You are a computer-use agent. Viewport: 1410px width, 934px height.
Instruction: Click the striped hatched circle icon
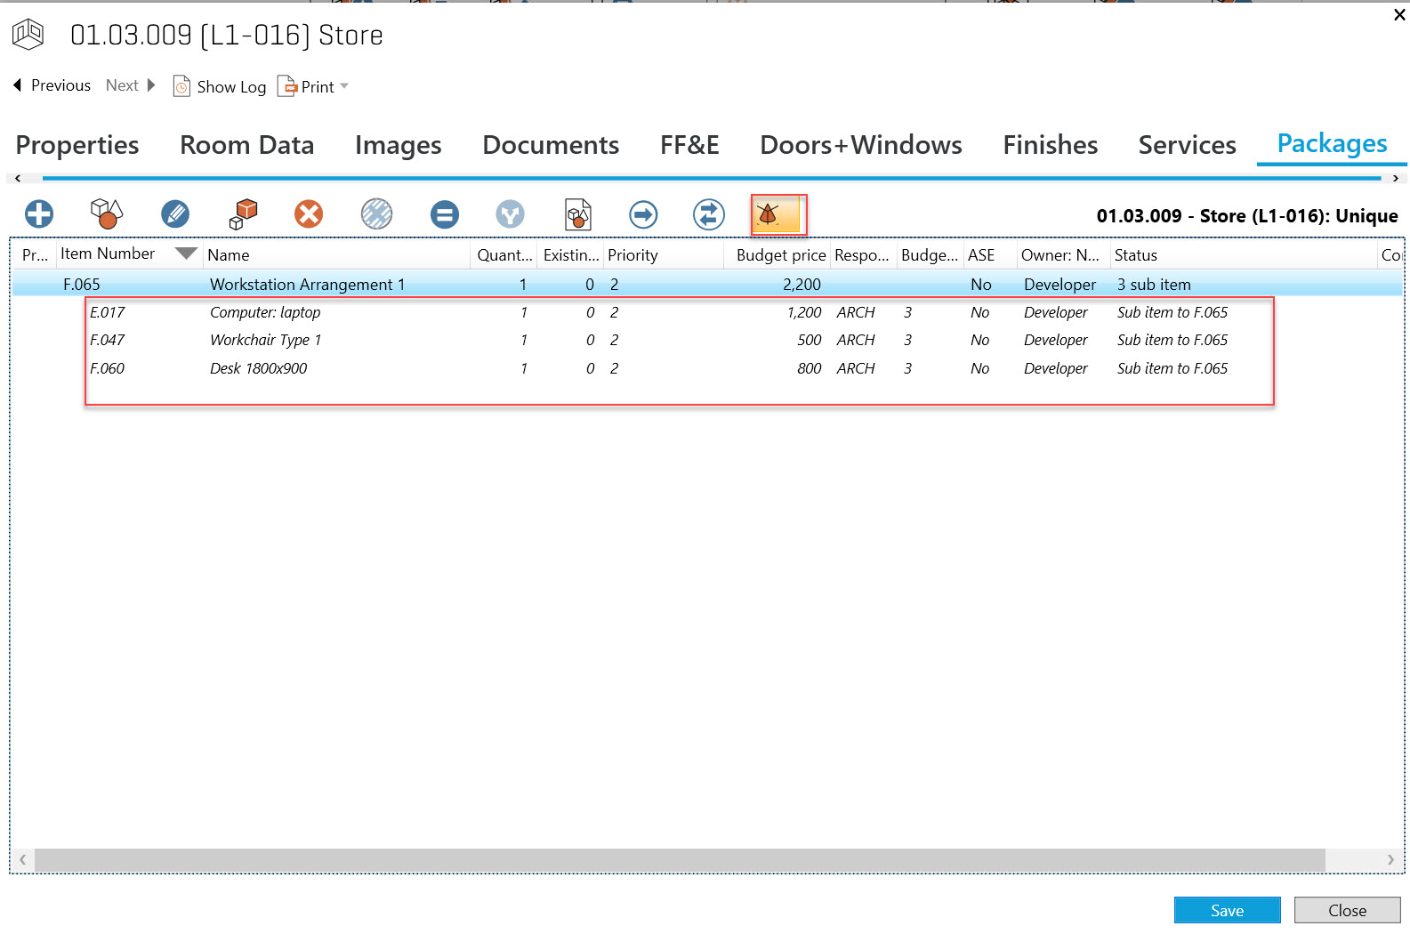[377, 214]
